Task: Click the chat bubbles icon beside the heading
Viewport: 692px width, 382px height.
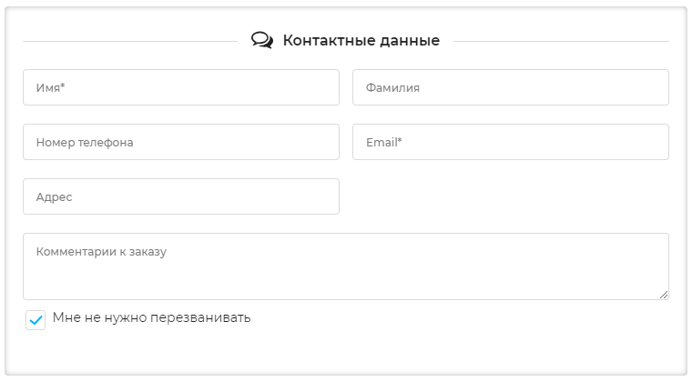Action: 262,41
